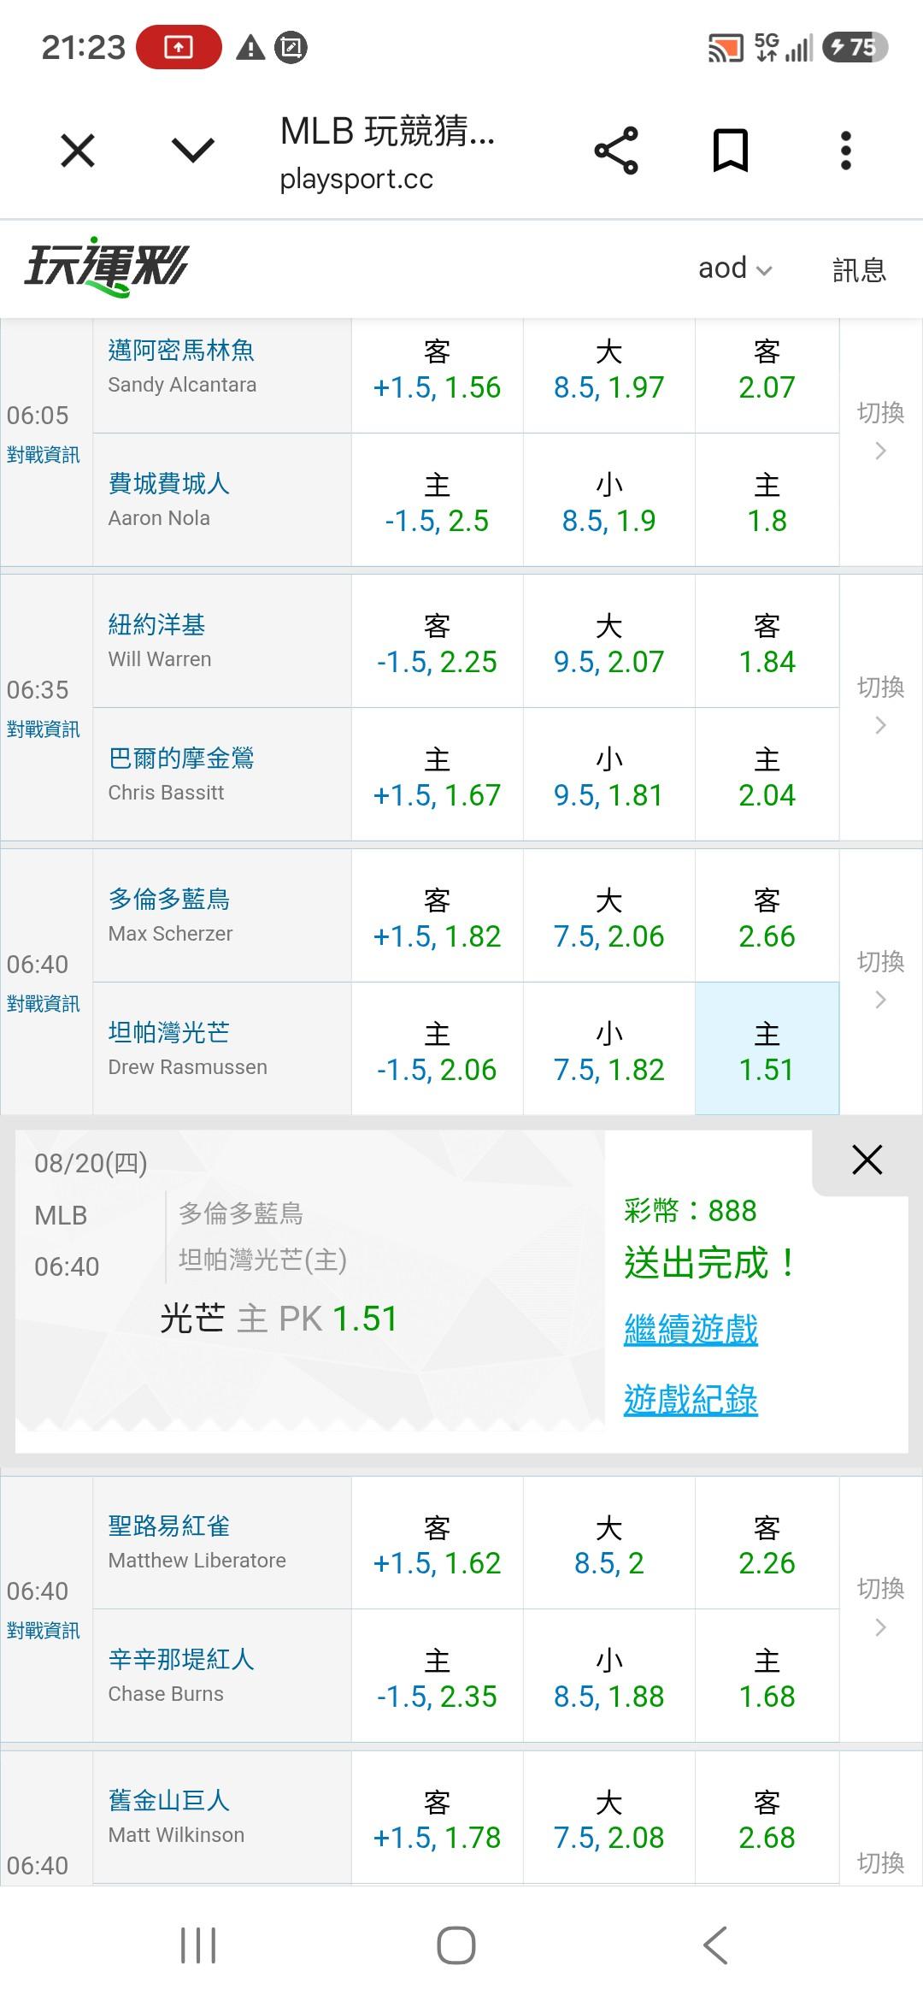
Task: Select 大 9.5, 2.07 over option
Action: pyautogui.click(x=608, y=643)
